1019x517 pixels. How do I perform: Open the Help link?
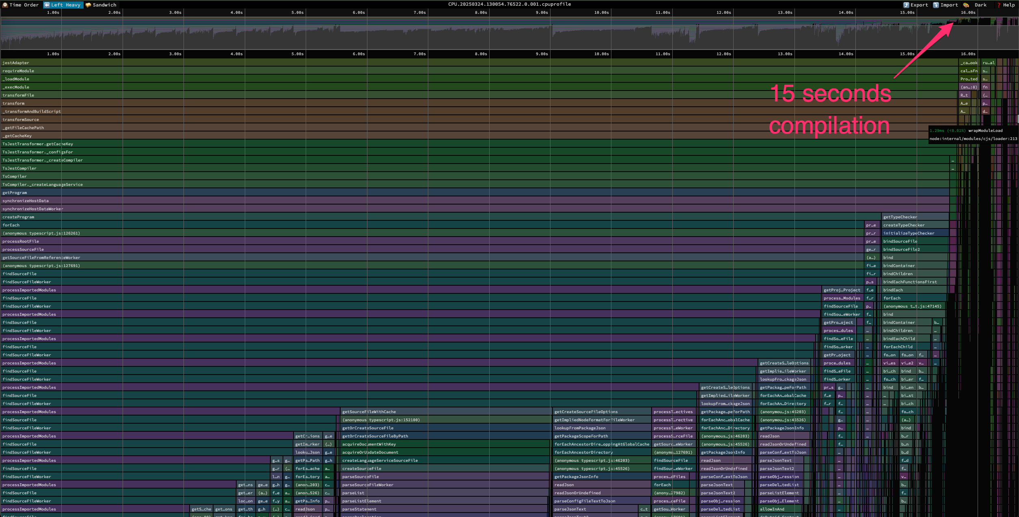[1008, 5]
